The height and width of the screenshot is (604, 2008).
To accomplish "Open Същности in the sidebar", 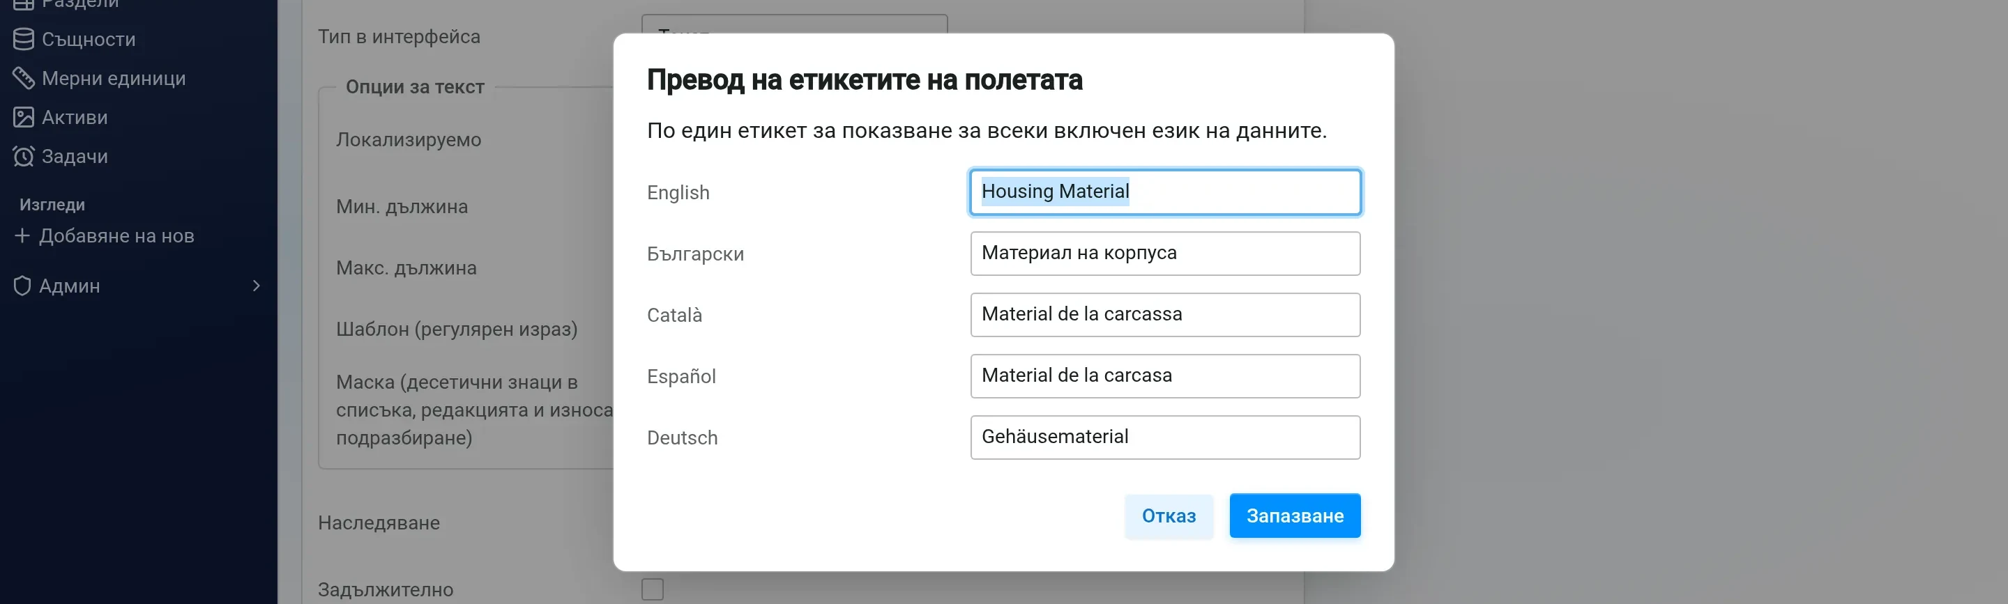I will [88, 39].
